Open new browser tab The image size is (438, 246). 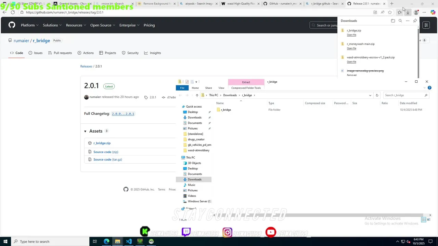pos(392,4)
